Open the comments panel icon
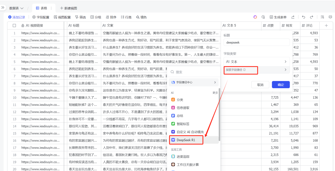 pos(330,17)
